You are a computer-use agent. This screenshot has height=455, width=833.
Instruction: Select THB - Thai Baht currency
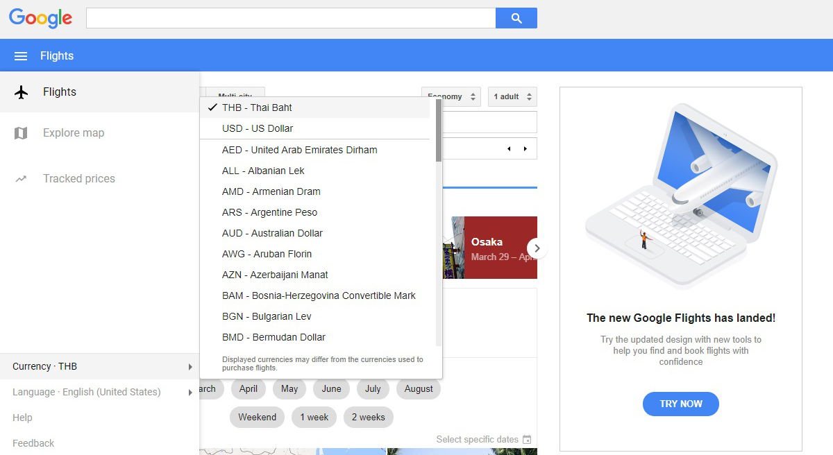[x=315, y=108]
